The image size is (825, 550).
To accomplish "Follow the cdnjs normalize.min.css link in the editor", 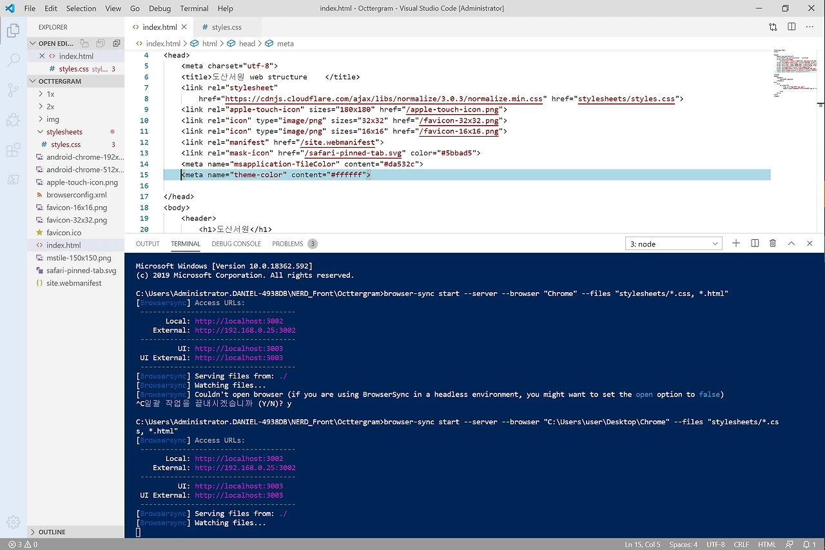I will (x=385, y=99).
